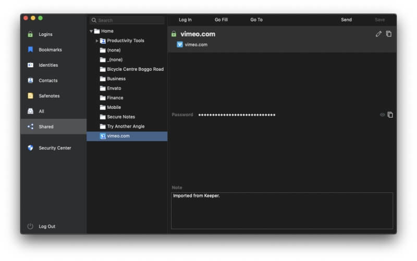Open the Logins section lock icon
417x261 pixels.
[30, 34]
